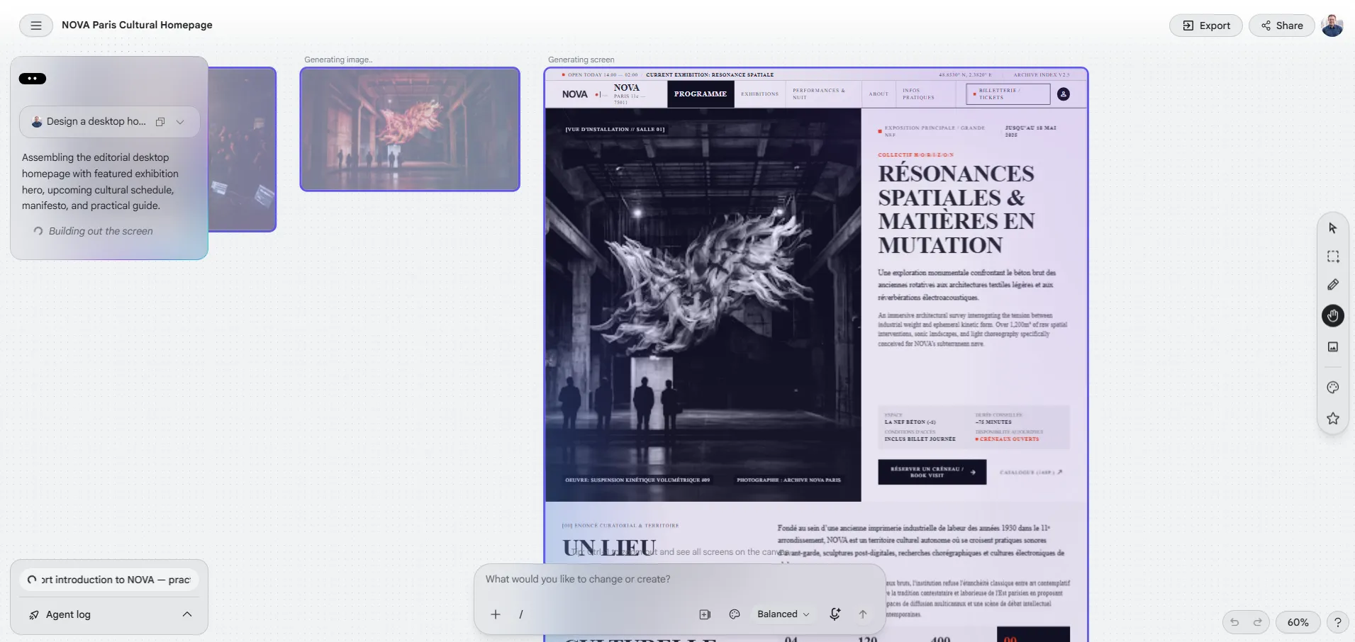Open the hamburger main menu
Screen dimensions: 1355x642
click(x=36, y=26)
